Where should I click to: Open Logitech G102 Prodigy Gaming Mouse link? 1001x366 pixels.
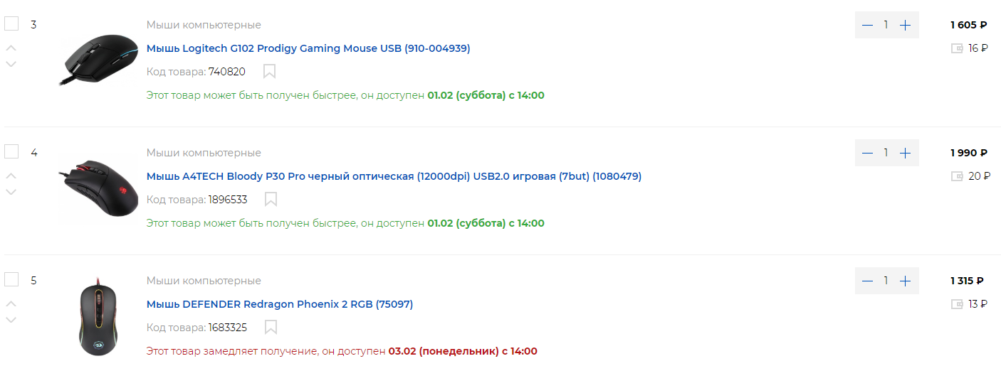coord(308,48)
